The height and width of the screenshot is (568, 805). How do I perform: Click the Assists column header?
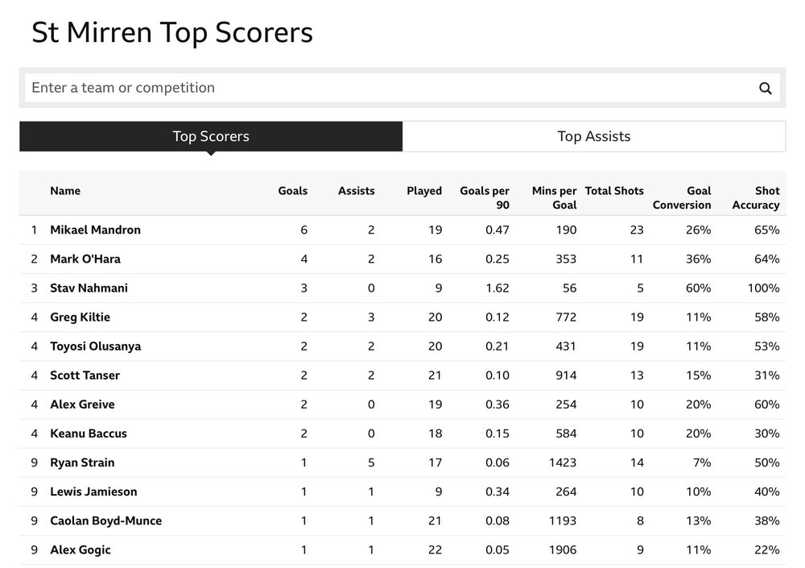[x=357, y=191]
